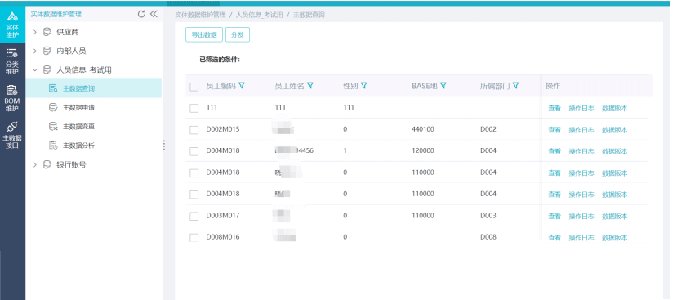Viewport: 677px width, 300px height.
Task: Open 操作日志 for row D002M015
Action: [581, 130]
